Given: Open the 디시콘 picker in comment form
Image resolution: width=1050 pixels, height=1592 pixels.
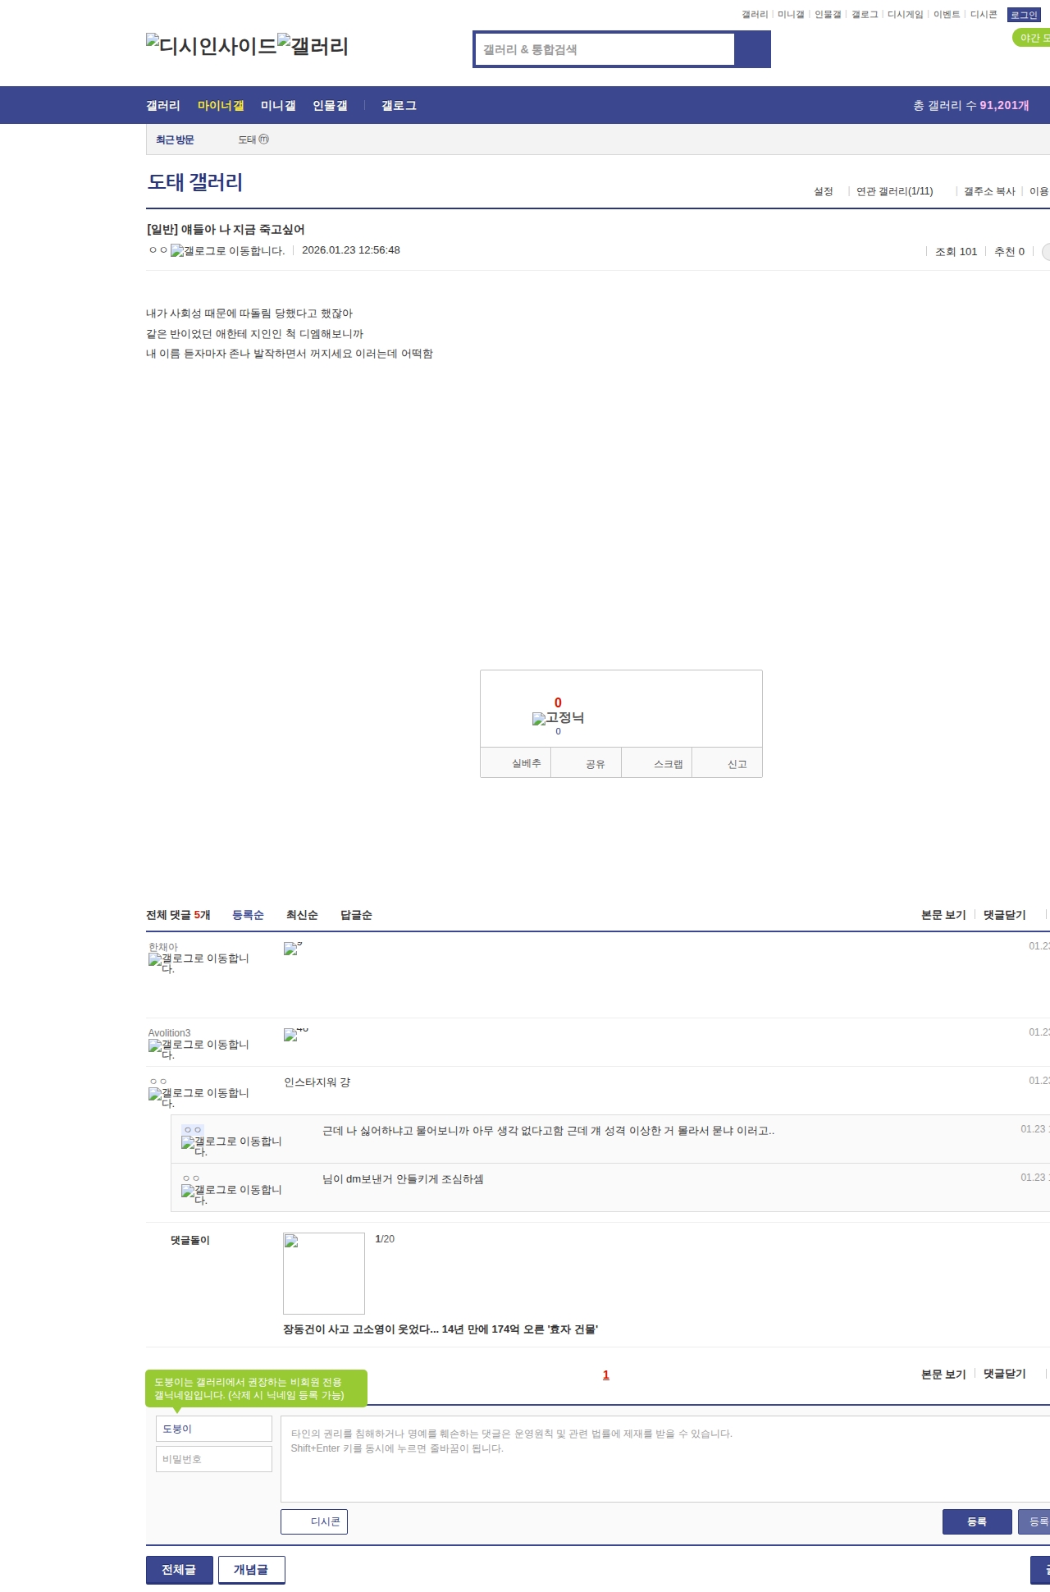Looking at the screenshot, I should [314, 1521].
